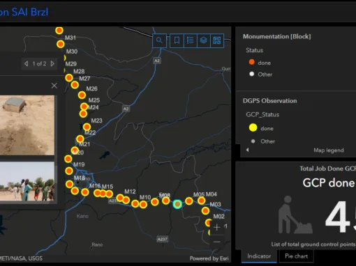Click the 'Total Job Done GCP' heading text
The width and height of the screenshot is (356, 266).
pyautogui.click(x=327, y=169)
